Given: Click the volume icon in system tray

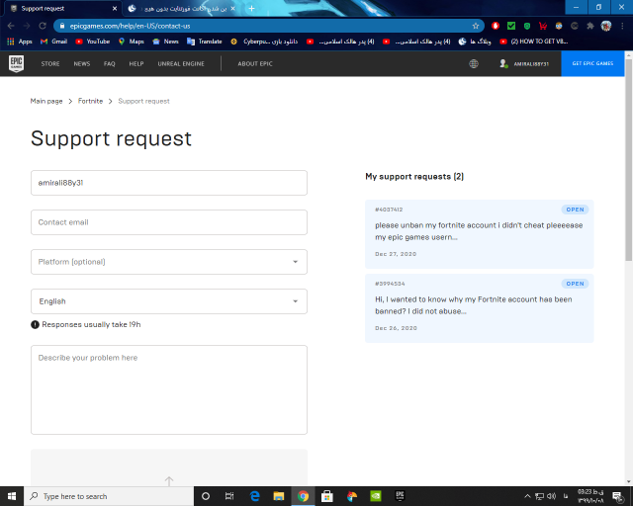Looking at the screenshot, I should 552,496.
